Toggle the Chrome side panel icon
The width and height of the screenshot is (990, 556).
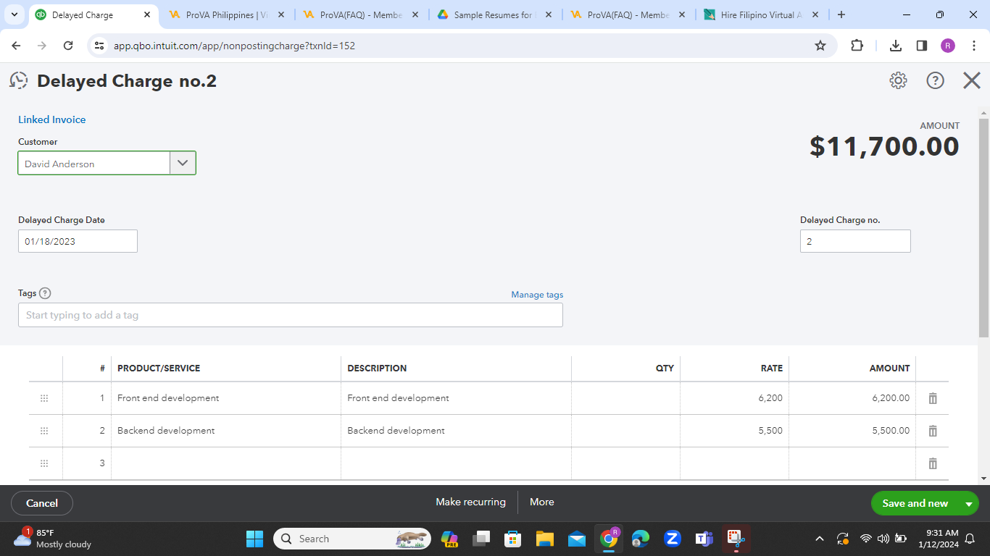[922, 46]
